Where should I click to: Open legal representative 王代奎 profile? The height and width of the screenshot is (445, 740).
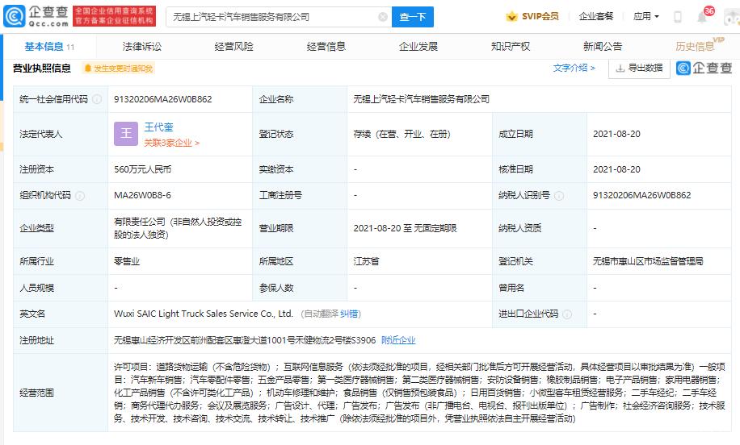pyautogui.click(x=158, y=127)
